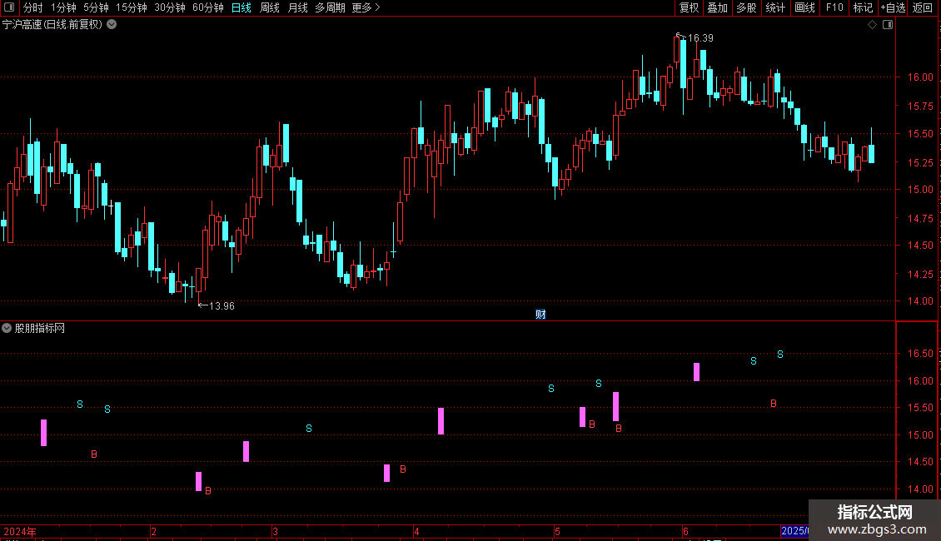Click the 财 financial marker
Screen dimensions: 941x541
pos(540,315)
